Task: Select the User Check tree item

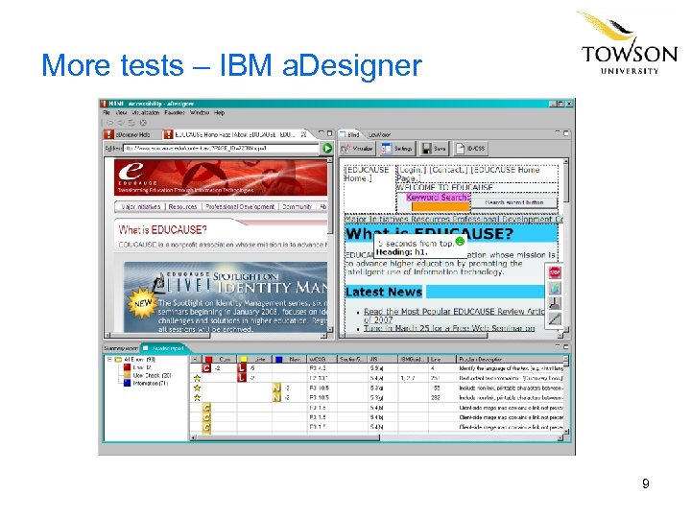Action: 147,375
